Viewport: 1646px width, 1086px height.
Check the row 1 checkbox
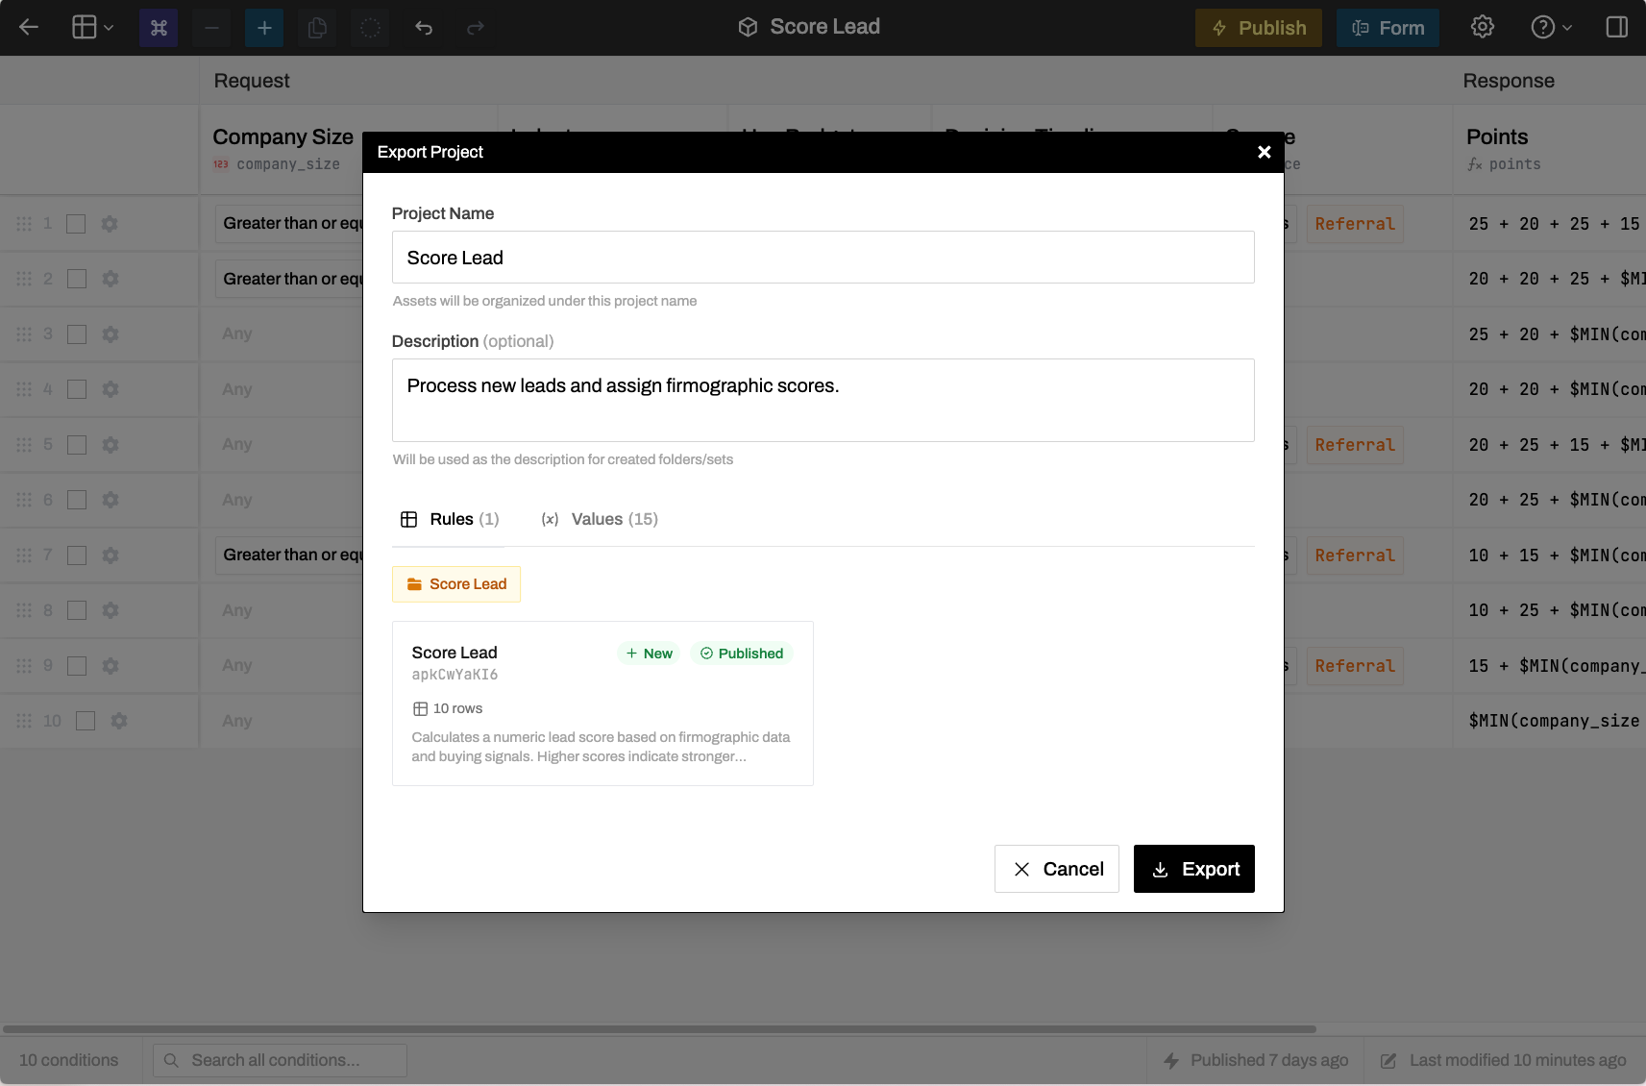point(76,224)
